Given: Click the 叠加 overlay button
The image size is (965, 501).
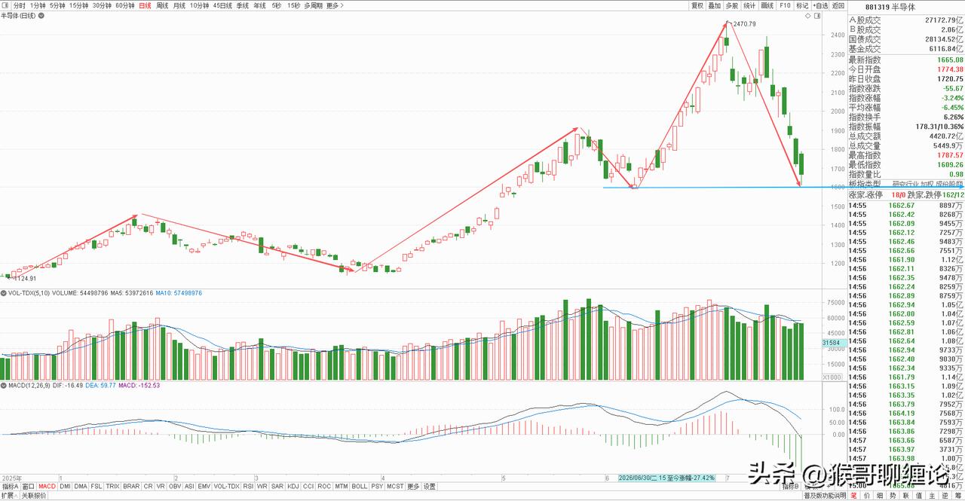Looking at the screenshot, I should (715, 5).
